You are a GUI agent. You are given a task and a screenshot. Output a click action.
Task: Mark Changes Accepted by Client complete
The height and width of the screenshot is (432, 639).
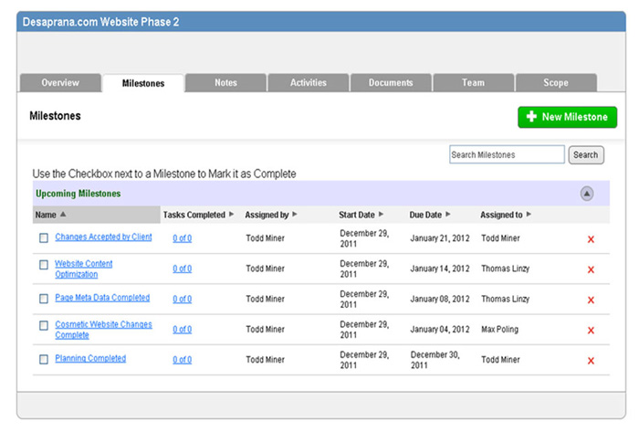43,238
